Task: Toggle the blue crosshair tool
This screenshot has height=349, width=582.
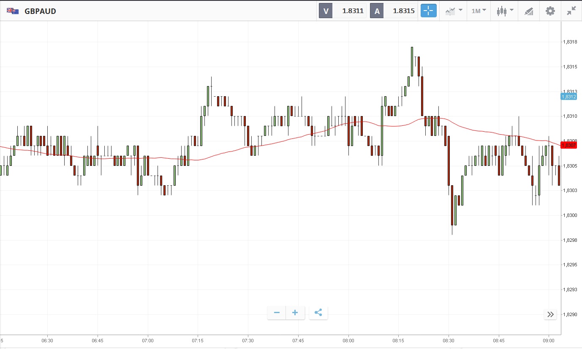Action: 428,11
